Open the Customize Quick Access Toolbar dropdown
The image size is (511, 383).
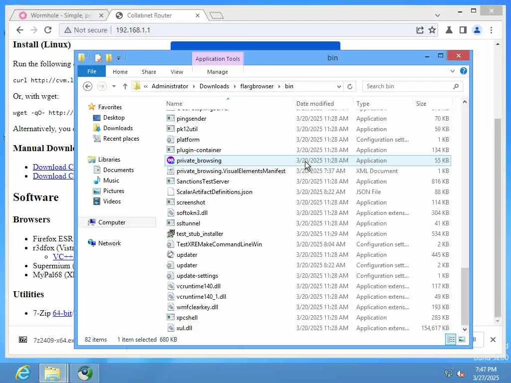click(118, 58)
